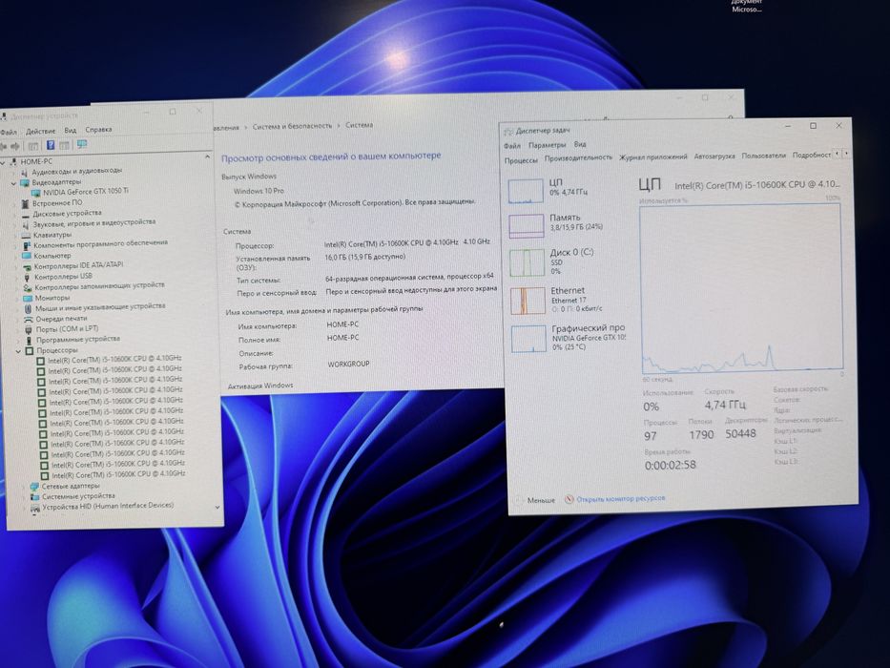The height and width of the screenshot is (668, 890).
Task: Click the Порты (COM и LPT) icon
Action: (29, 329)
